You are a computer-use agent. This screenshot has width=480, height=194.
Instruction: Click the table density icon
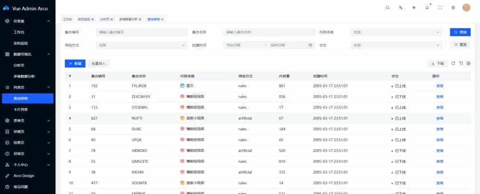pos(461,63)
